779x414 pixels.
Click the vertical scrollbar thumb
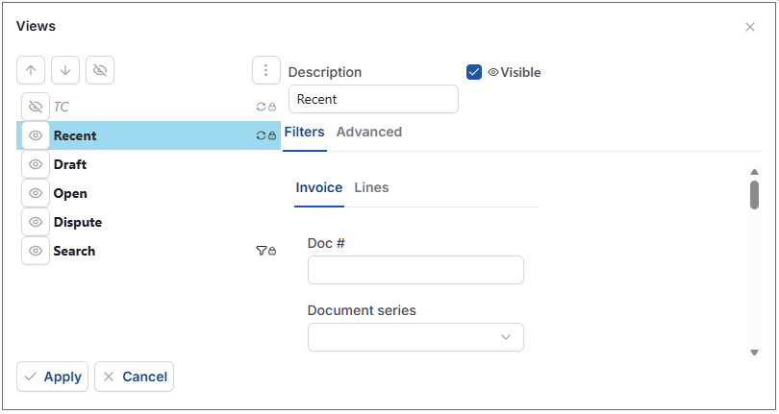coord(754,195)
